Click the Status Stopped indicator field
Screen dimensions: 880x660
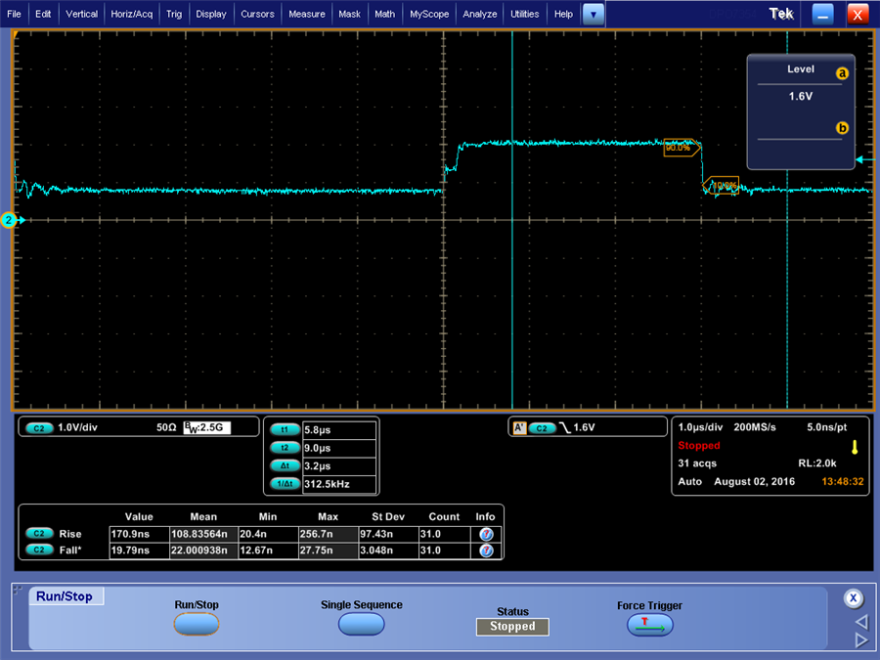512,627
